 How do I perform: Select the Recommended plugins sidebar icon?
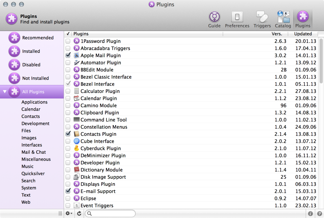(x=14, y=38)
